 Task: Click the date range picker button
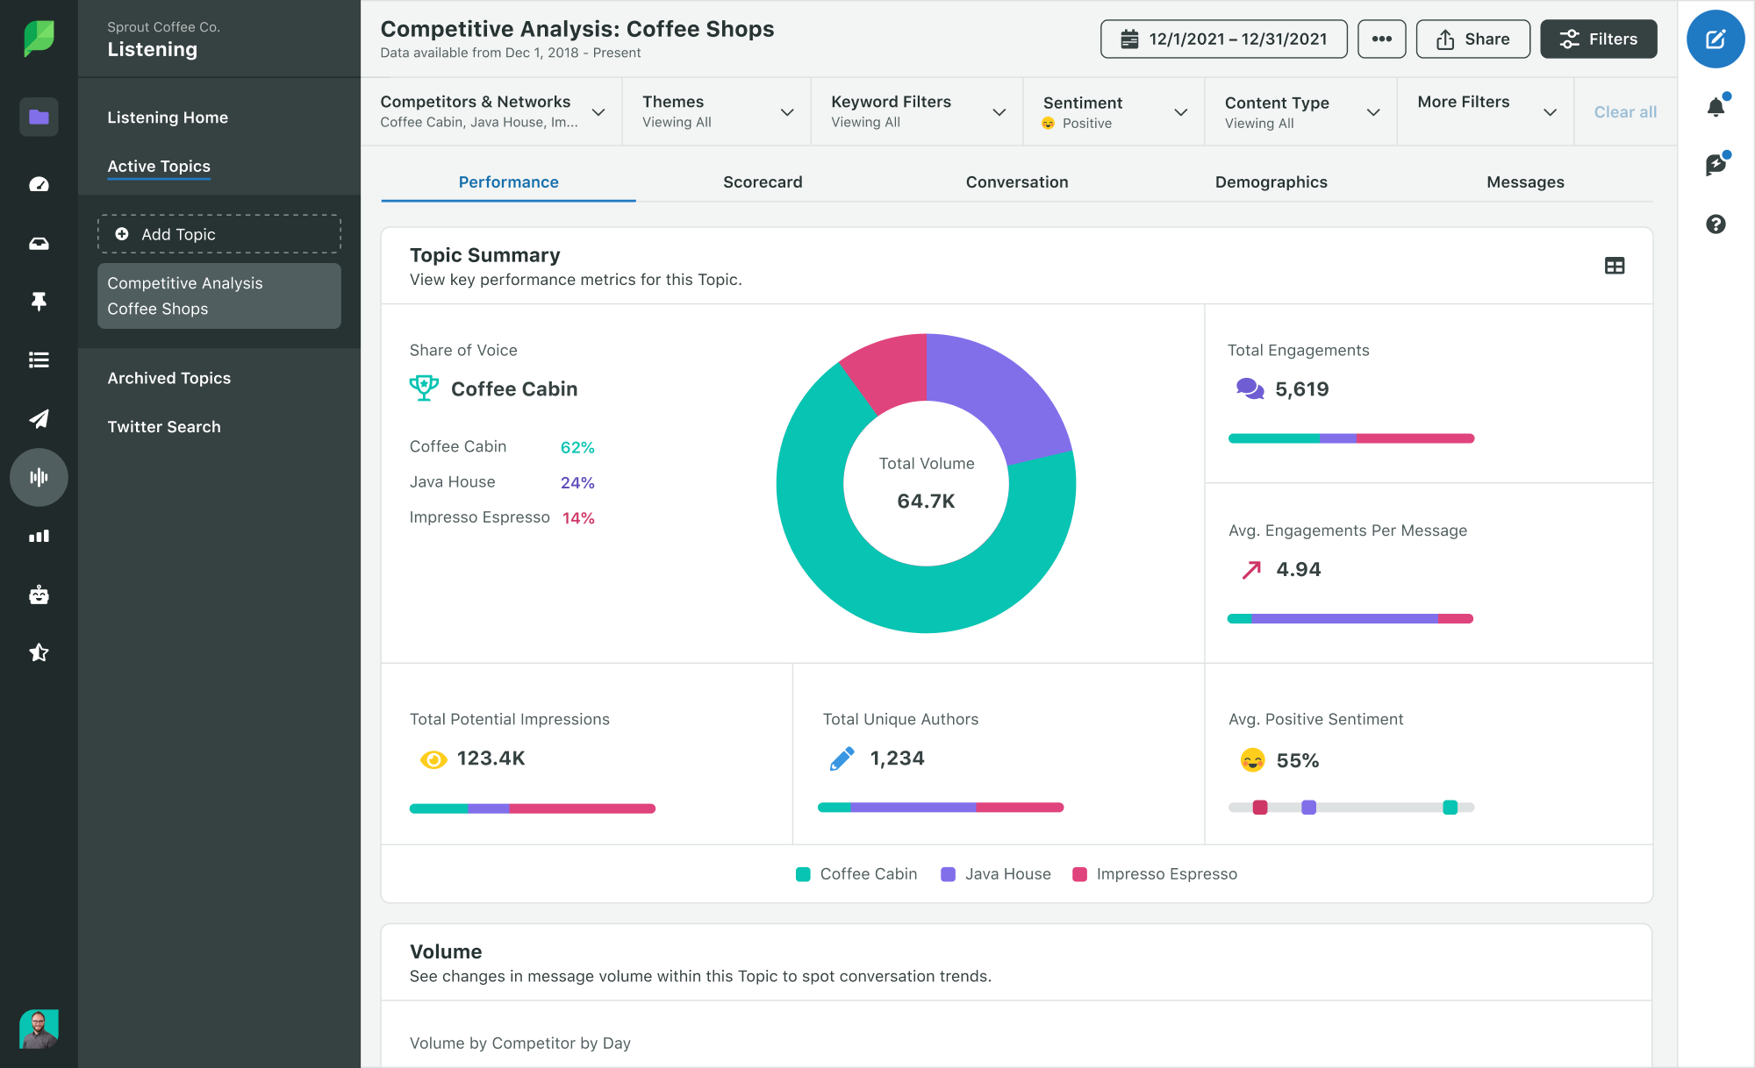(1222, 38)
